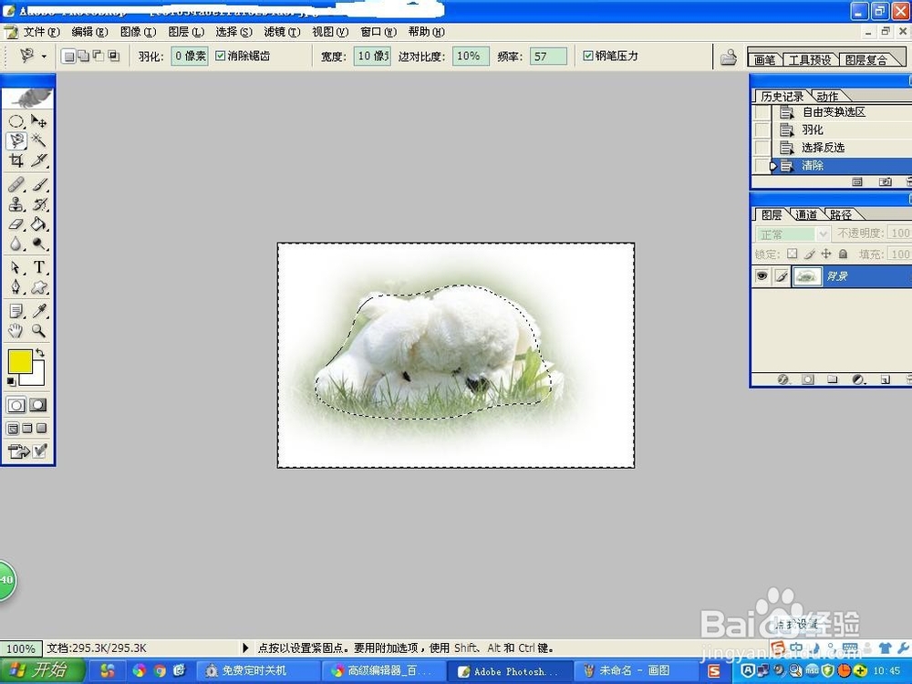Screen dimensions: 912x684
Task: Create a new layer in Layers panel
Action: pos(885,379)
